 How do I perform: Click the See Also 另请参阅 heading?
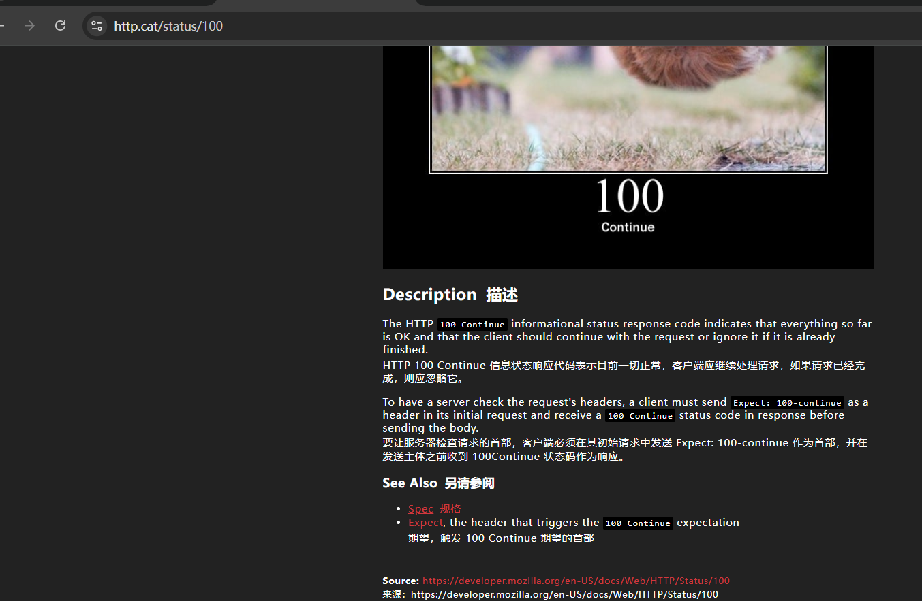click(438, 483)
